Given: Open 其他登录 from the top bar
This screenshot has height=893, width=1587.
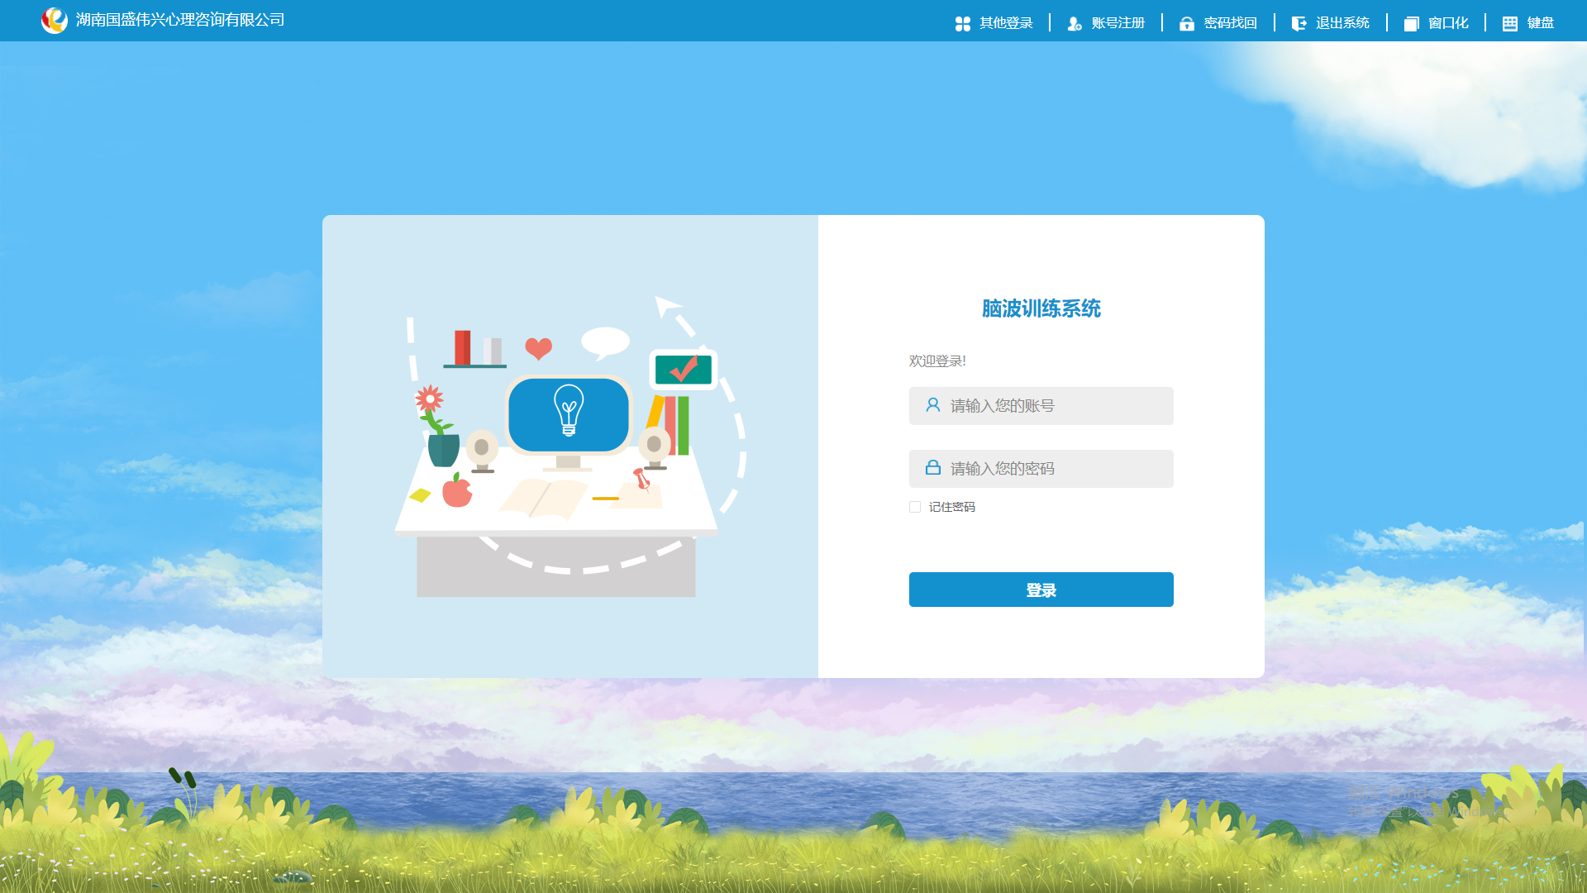Looking at the screenshot, I should (x=1006, y=23).
